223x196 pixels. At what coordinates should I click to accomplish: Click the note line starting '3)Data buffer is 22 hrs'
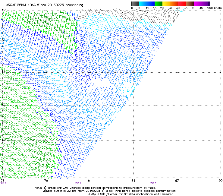109,191
